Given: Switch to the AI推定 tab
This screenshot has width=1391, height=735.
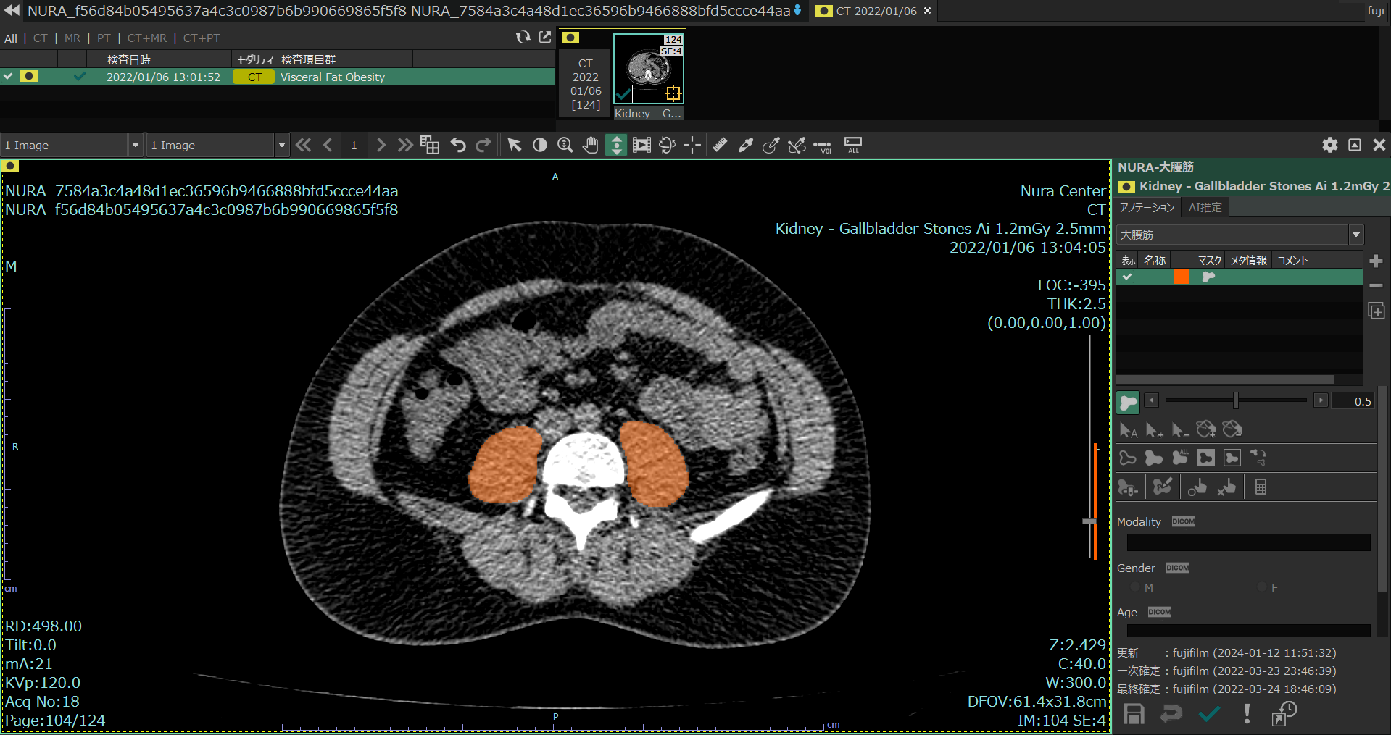Looking at the screenshot, I should (1205, 208).
